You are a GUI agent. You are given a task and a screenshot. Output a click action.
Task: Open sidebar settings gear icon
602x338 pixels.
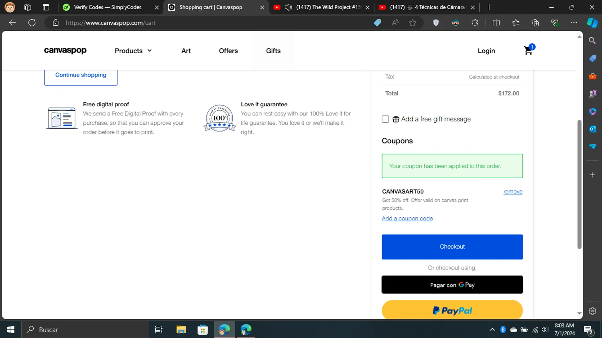pyautogui.click(x=592, y=311)
